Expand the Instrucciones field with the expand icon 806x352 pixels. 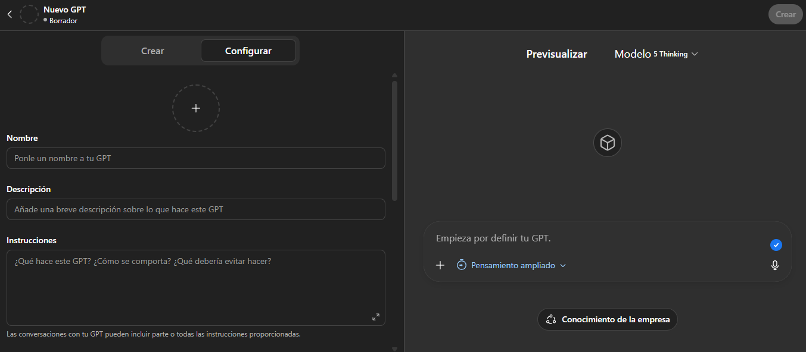(375, 317)
